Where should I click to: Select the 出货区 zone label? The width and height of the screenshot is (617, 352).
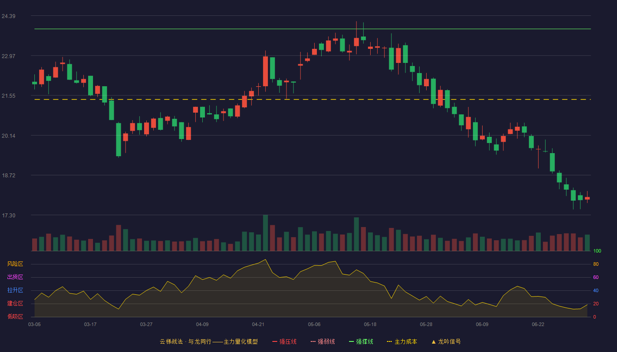pos(15,277)
